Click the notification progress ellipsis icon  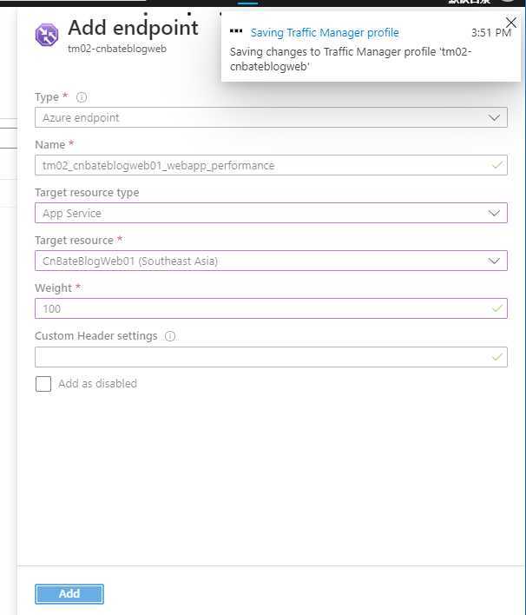pyautogui.click(x=236, y=31)
